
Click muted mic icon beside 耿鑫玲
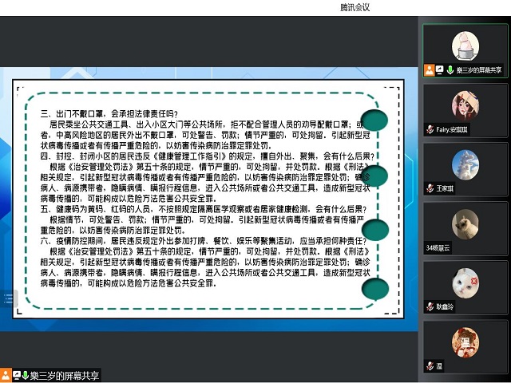click(x=430, y=306)
